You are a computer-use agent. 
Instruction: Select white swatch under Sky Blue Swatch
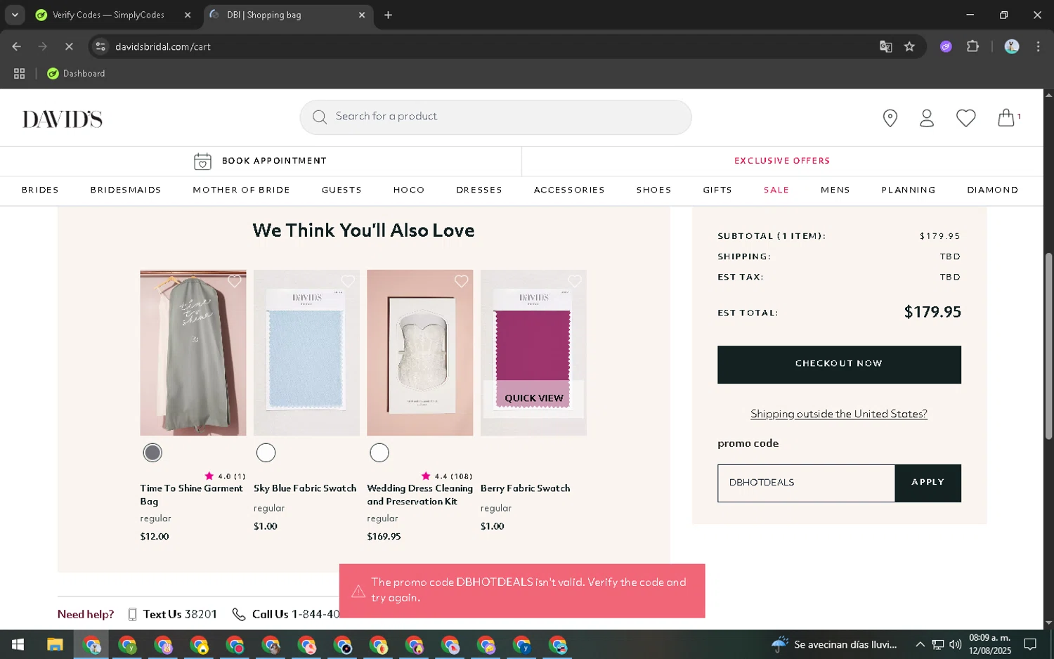(x=266, y=453)
